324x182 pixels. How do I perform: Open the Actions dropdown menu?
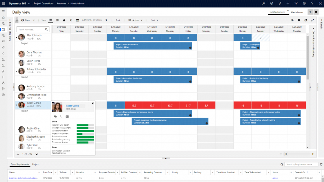click(x=135, y=20)
